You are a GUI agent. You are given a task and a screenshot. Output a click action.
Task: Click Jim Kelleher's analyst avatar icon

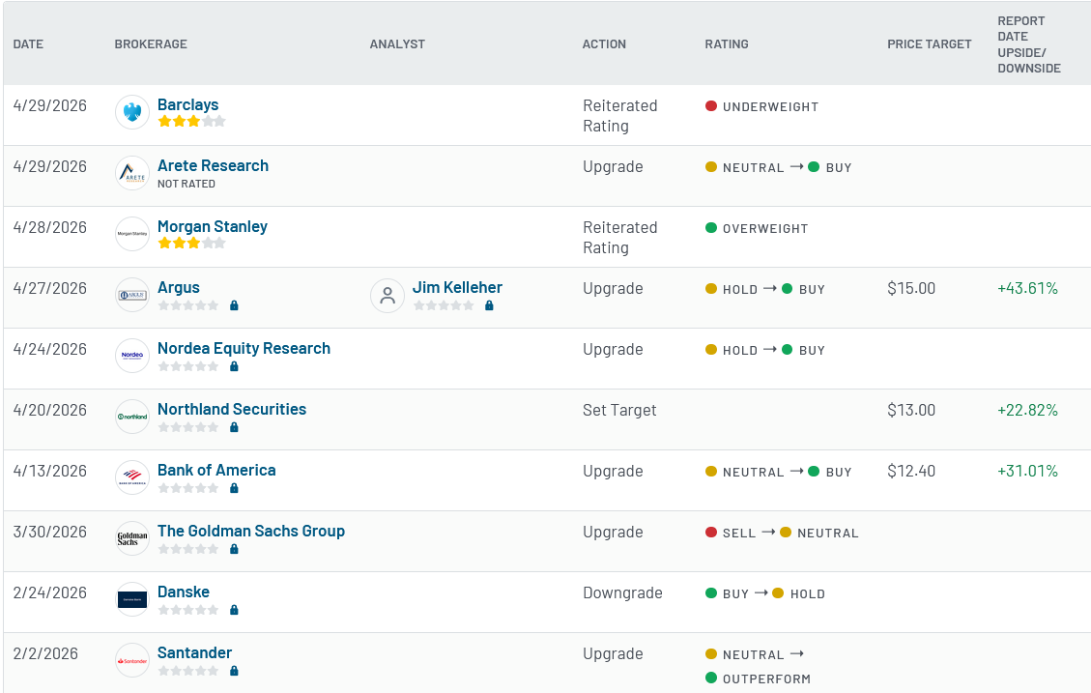388,296
